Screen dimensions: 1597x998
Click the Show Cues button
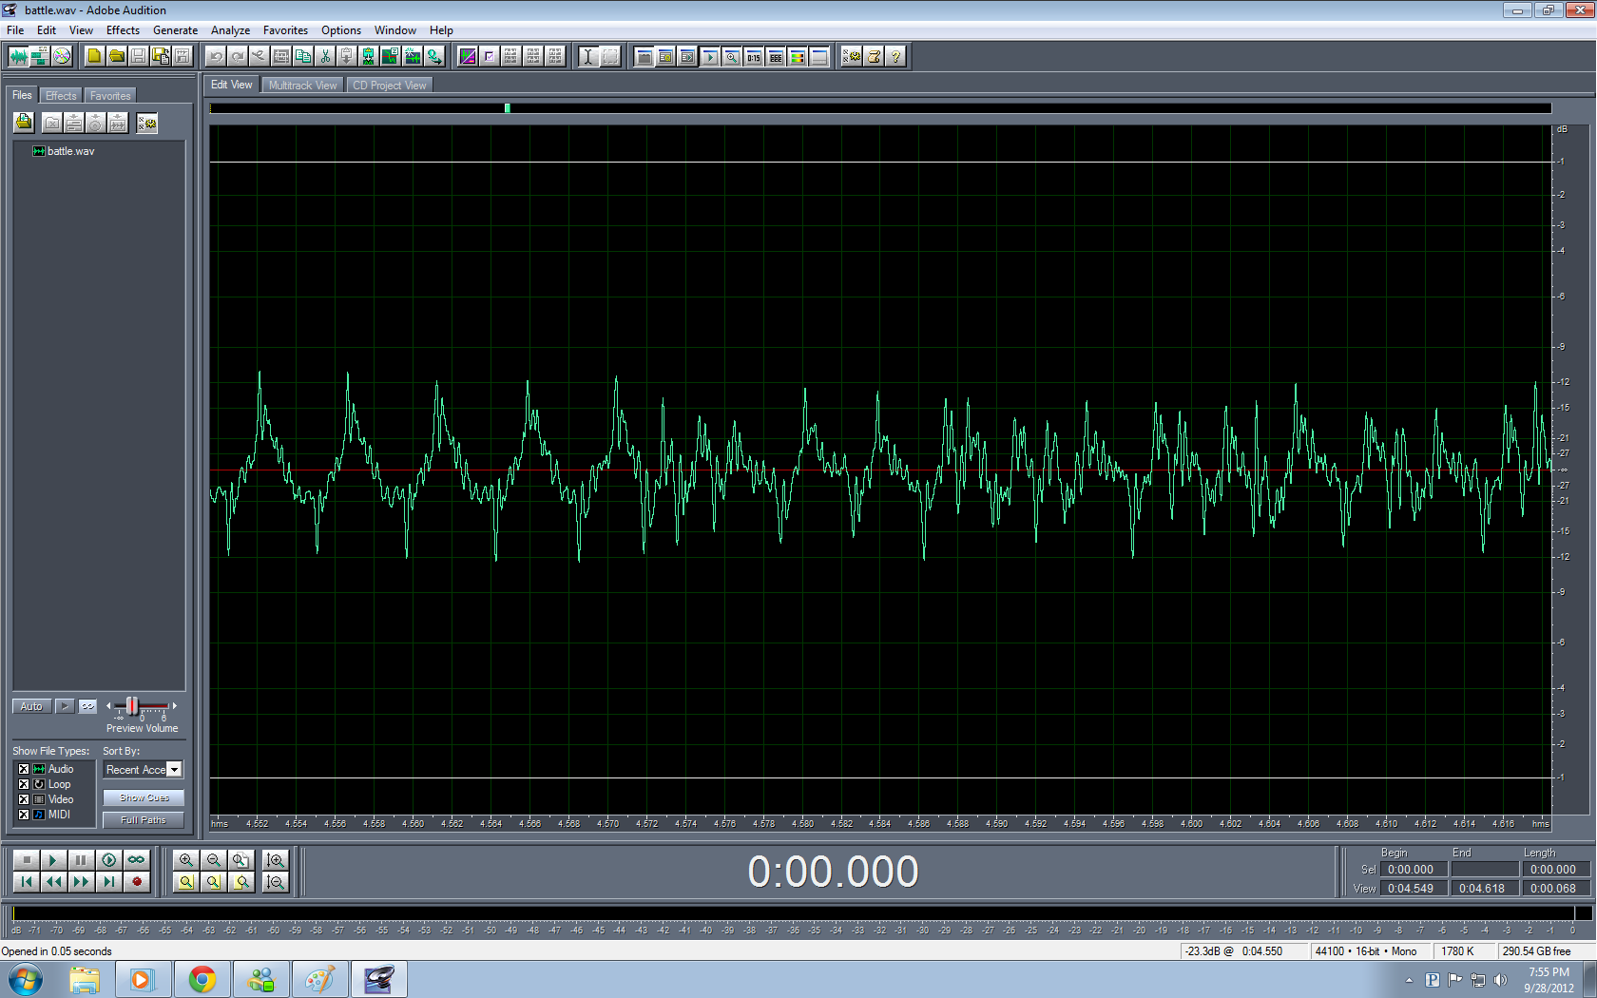pyautogui.click(x=144, y=797)
